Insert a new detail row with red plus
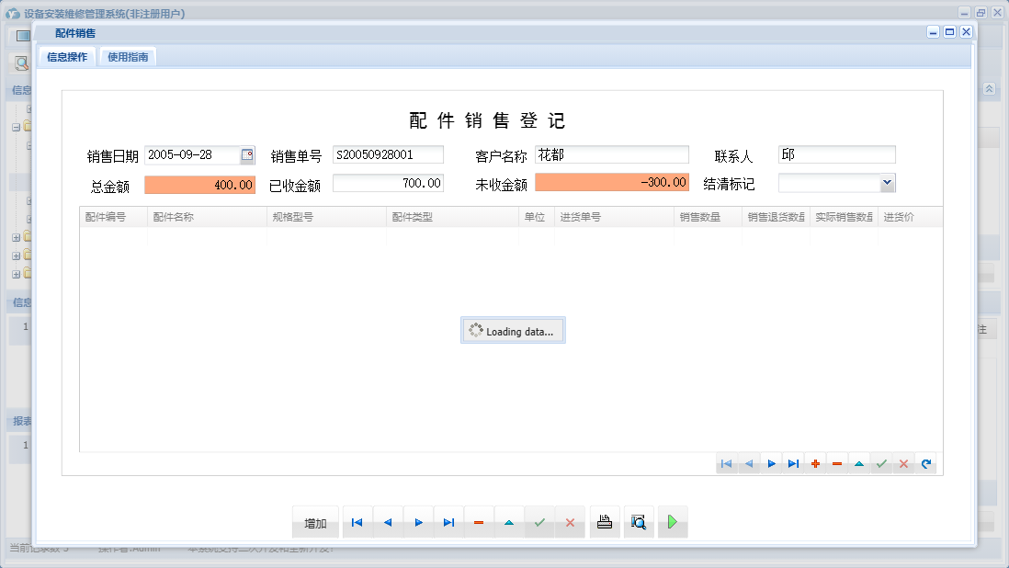1009x568 pixels. 815,463
